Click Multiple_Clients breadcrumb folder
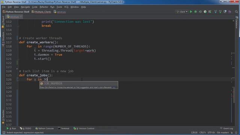This screenshot has height=135, width=240. [41, 12]
